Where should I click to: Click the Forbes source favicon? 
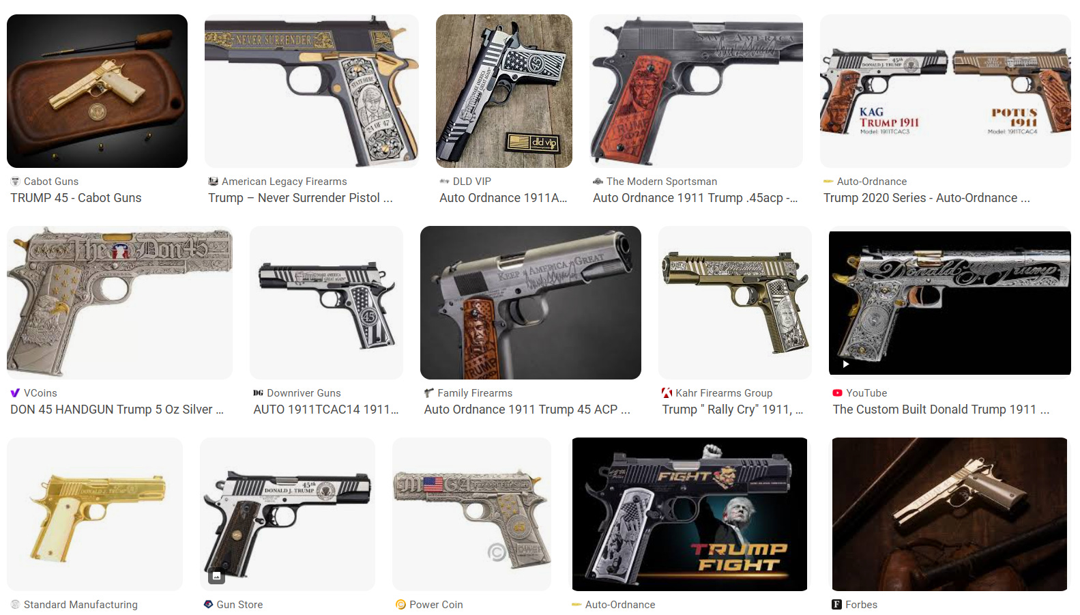coord(836,605)
